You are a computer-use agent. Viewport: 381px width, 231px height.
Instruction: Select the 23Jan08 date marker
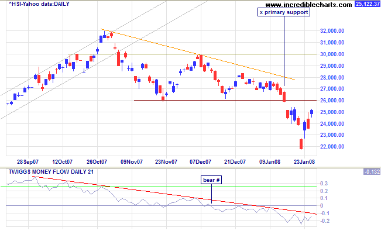pyautogui.click(x=304, y=161)
